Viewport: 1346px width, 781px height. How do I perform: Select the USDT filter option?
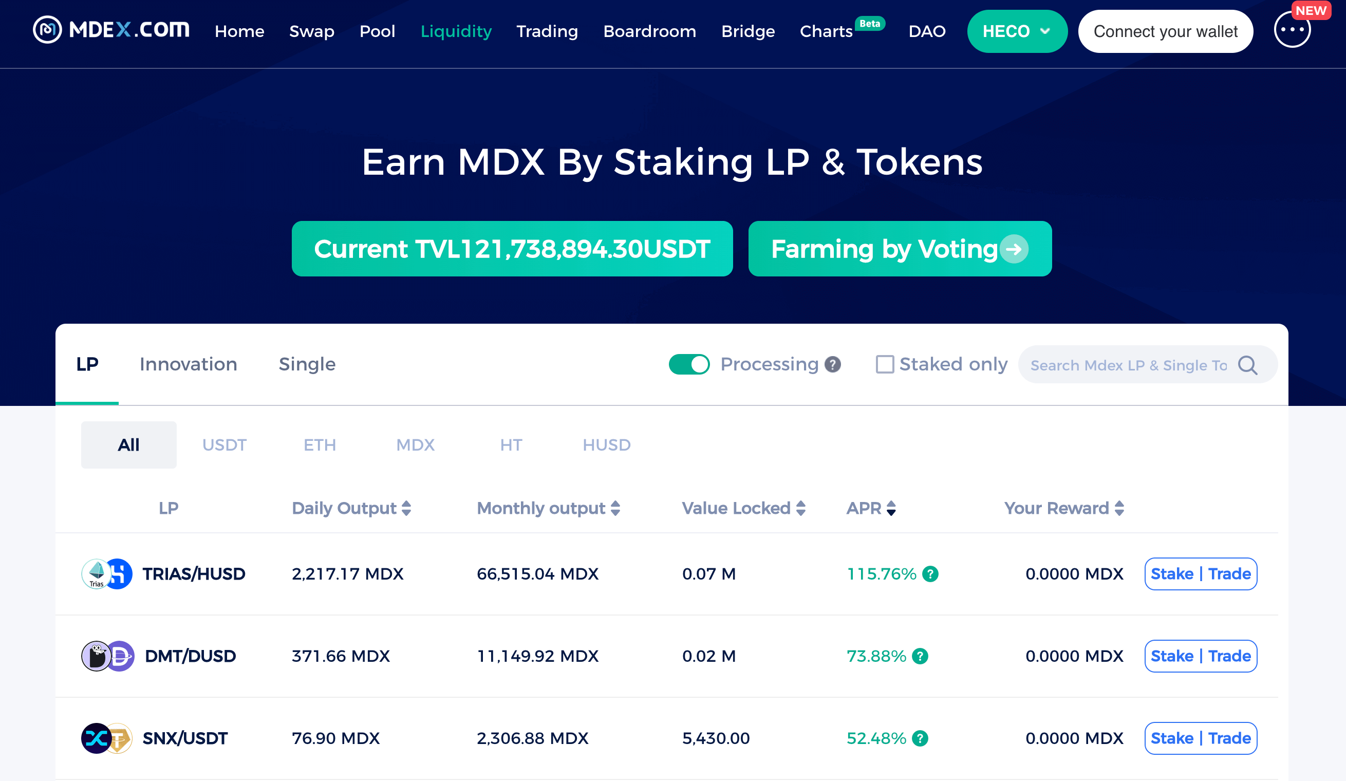(x=225, y=445)
